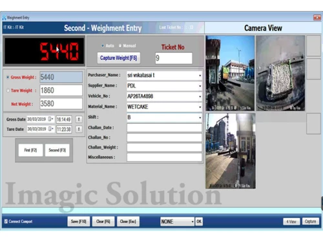323x242 pixels.
Task: Click the Last Ticket No label
Action: [176, 27]
